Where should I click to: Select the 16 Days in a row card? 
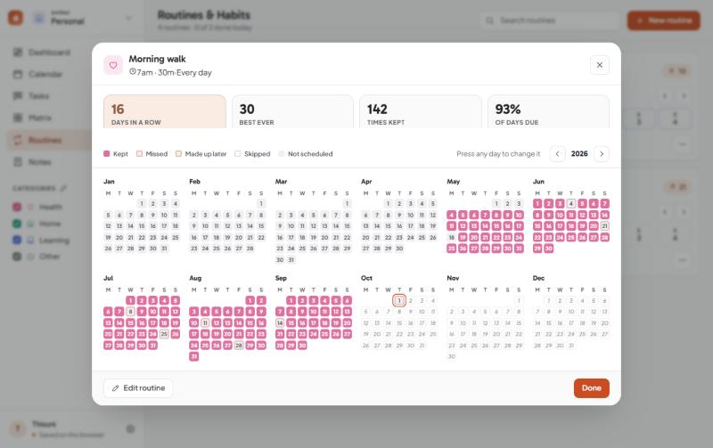tap(165, 111)
